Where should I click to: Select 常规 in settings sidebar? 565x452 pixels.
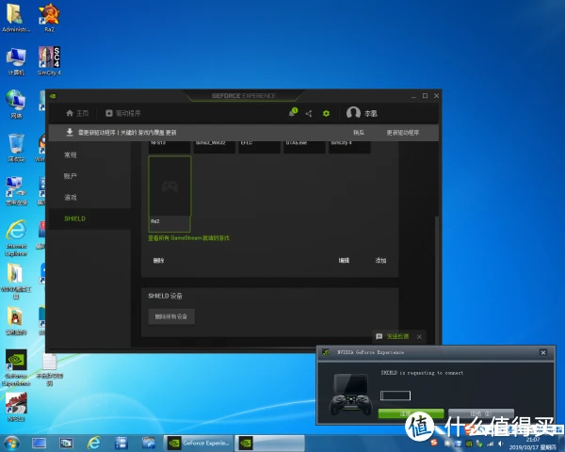[71, 154]
